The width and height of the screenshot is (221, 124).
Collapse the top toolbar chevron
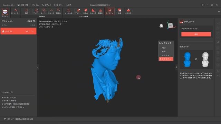pos(219,11)
